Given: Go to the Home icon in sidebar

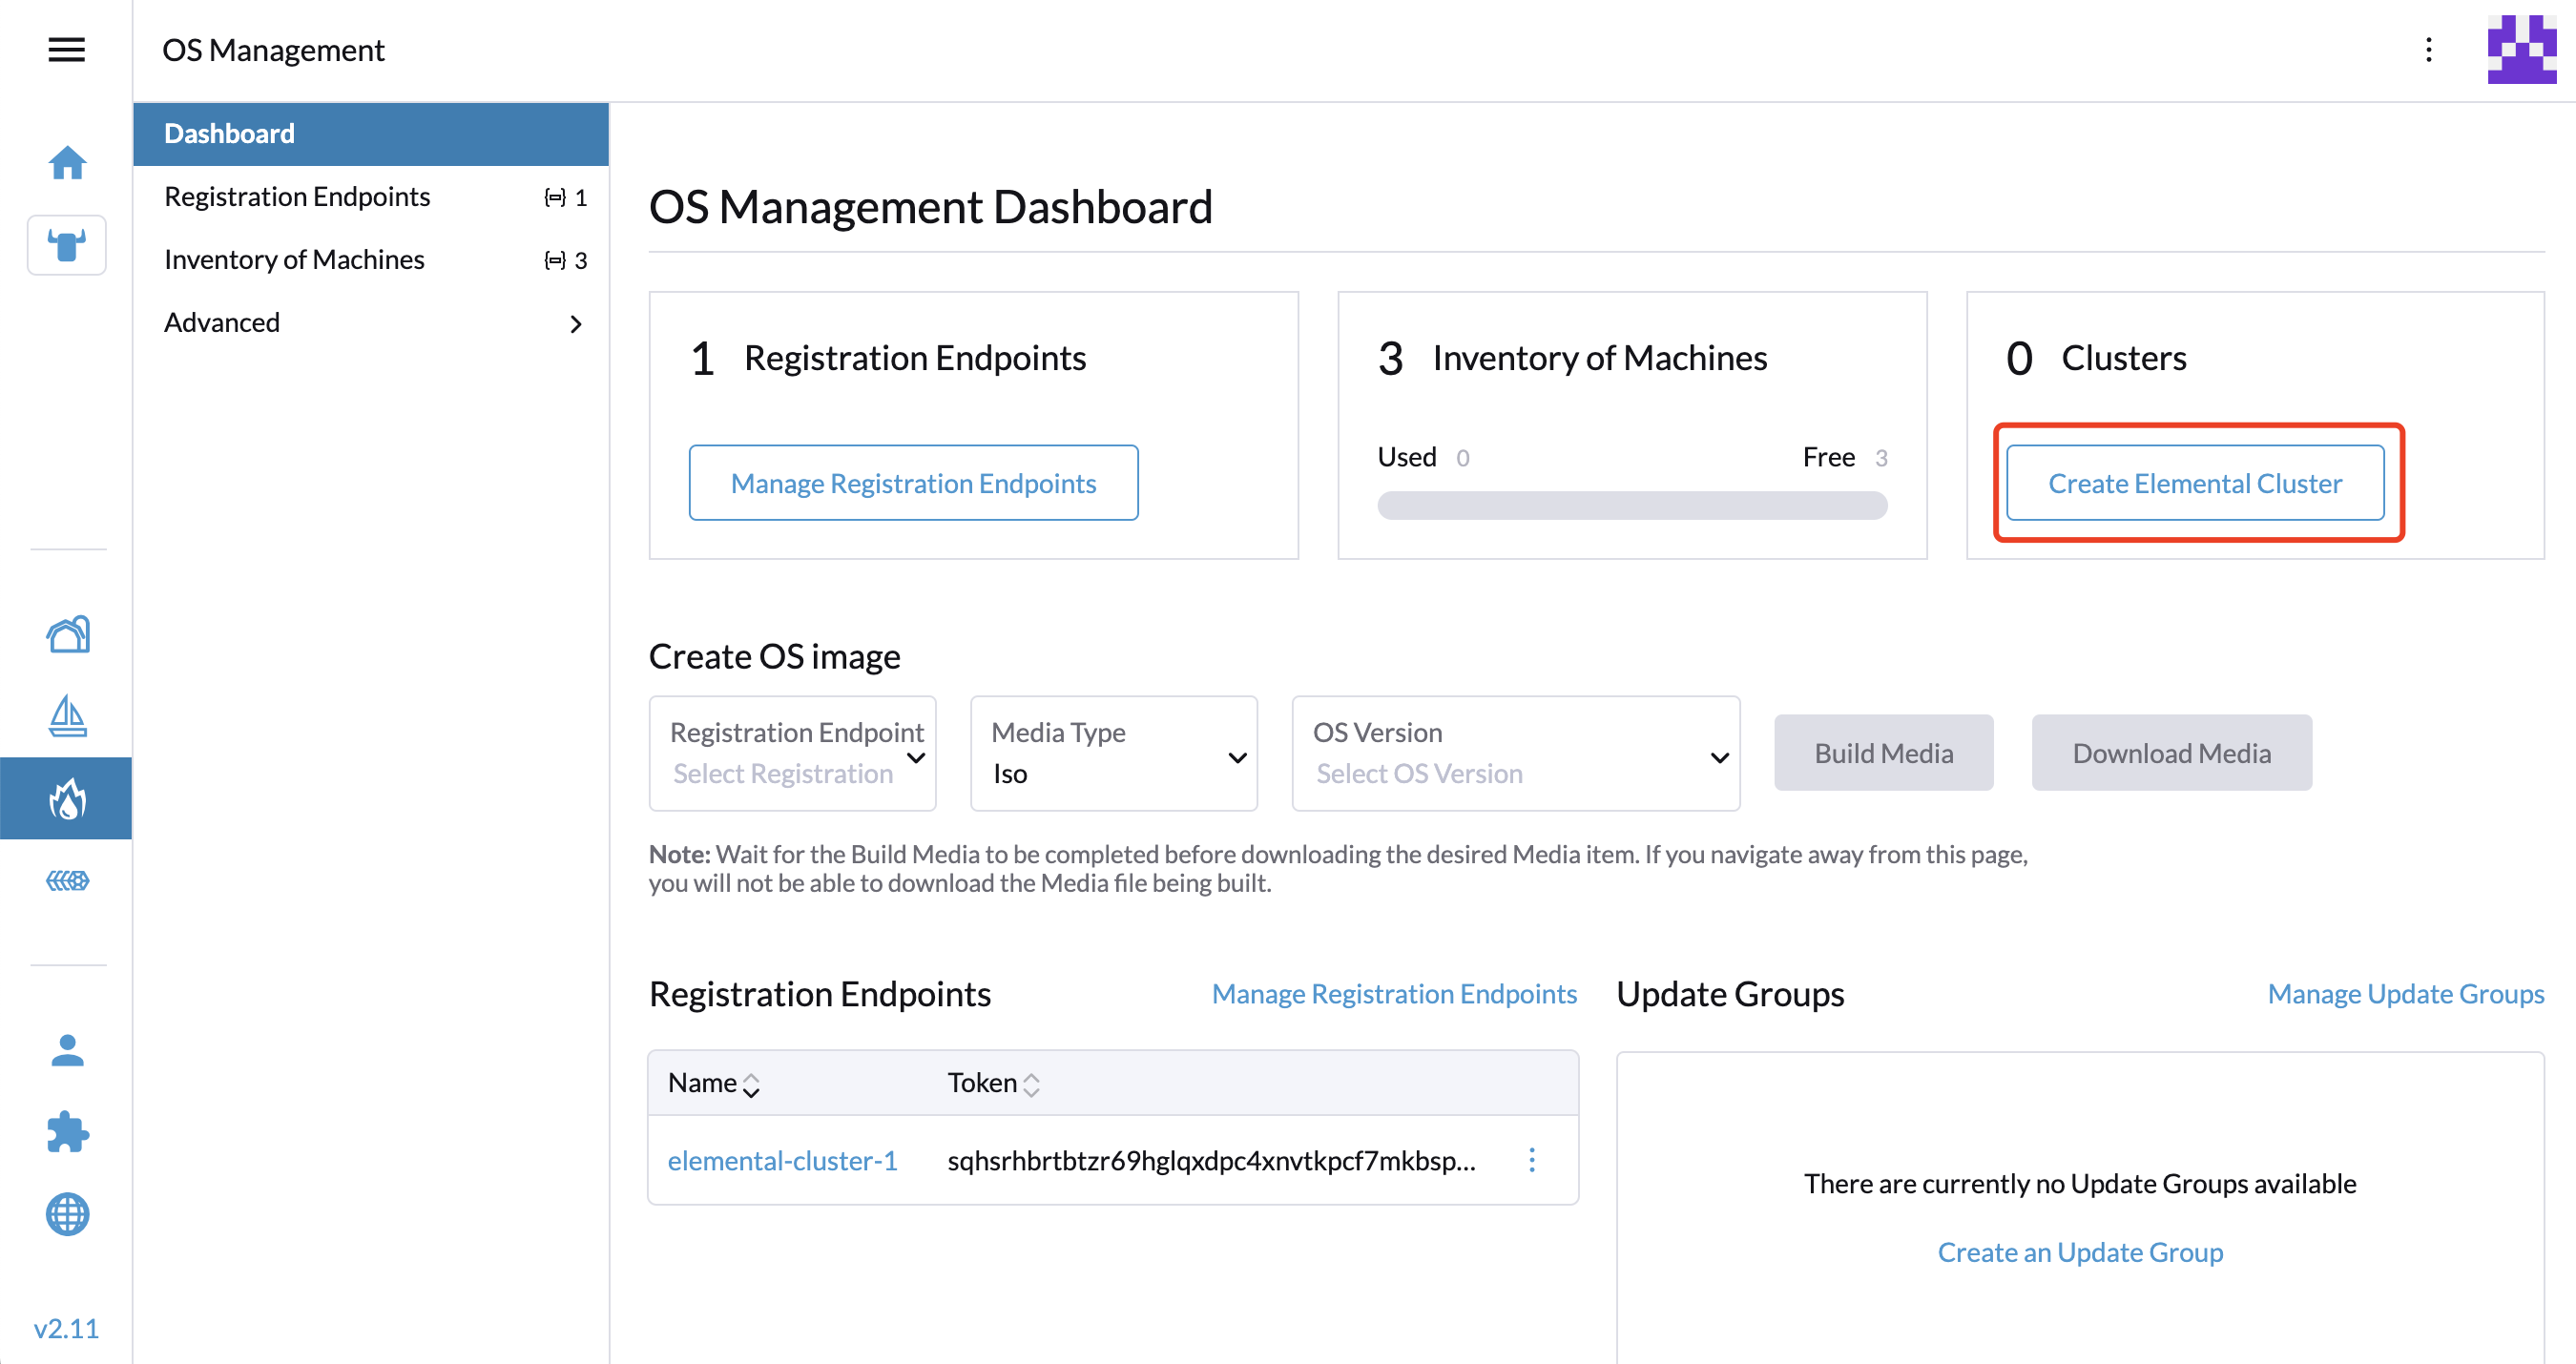Looking at the screenshot, I should coord(67,162).
